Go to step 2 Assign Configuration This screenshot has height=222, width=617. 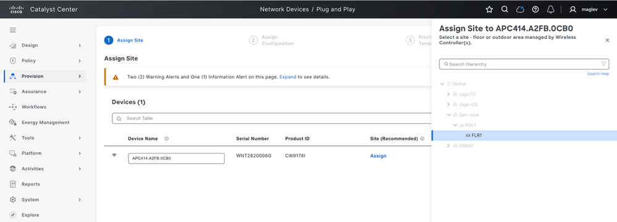point(272,40)
